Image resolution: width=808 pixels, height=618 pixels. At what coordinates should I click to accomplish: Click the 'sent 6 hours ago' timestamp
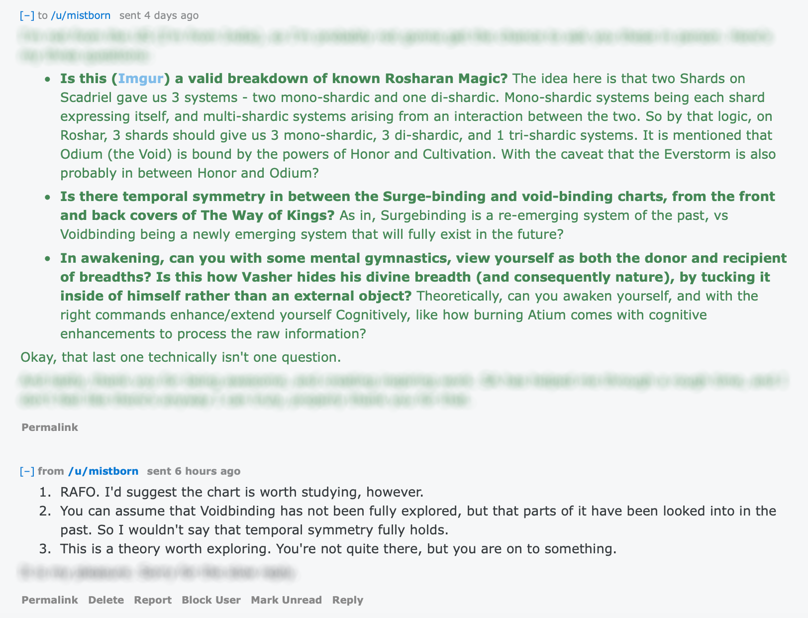[x=194, y=471]
